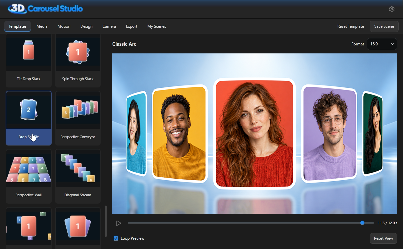Open the settings gear icon

tap(392, 9)
